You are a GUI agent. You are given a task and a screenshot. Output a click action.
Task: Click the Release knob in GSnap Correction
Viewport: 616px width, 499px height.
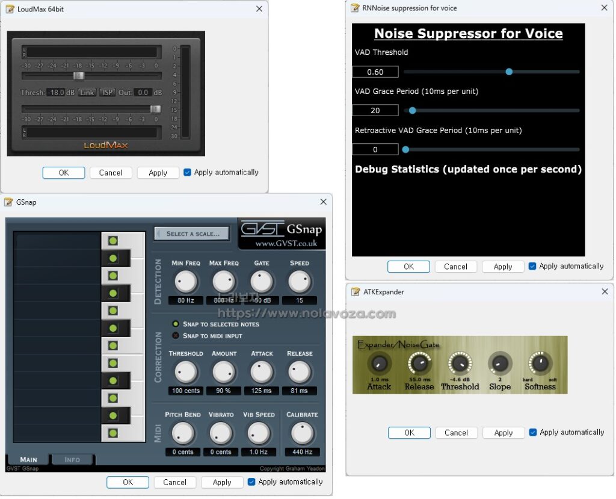point(300,373)
